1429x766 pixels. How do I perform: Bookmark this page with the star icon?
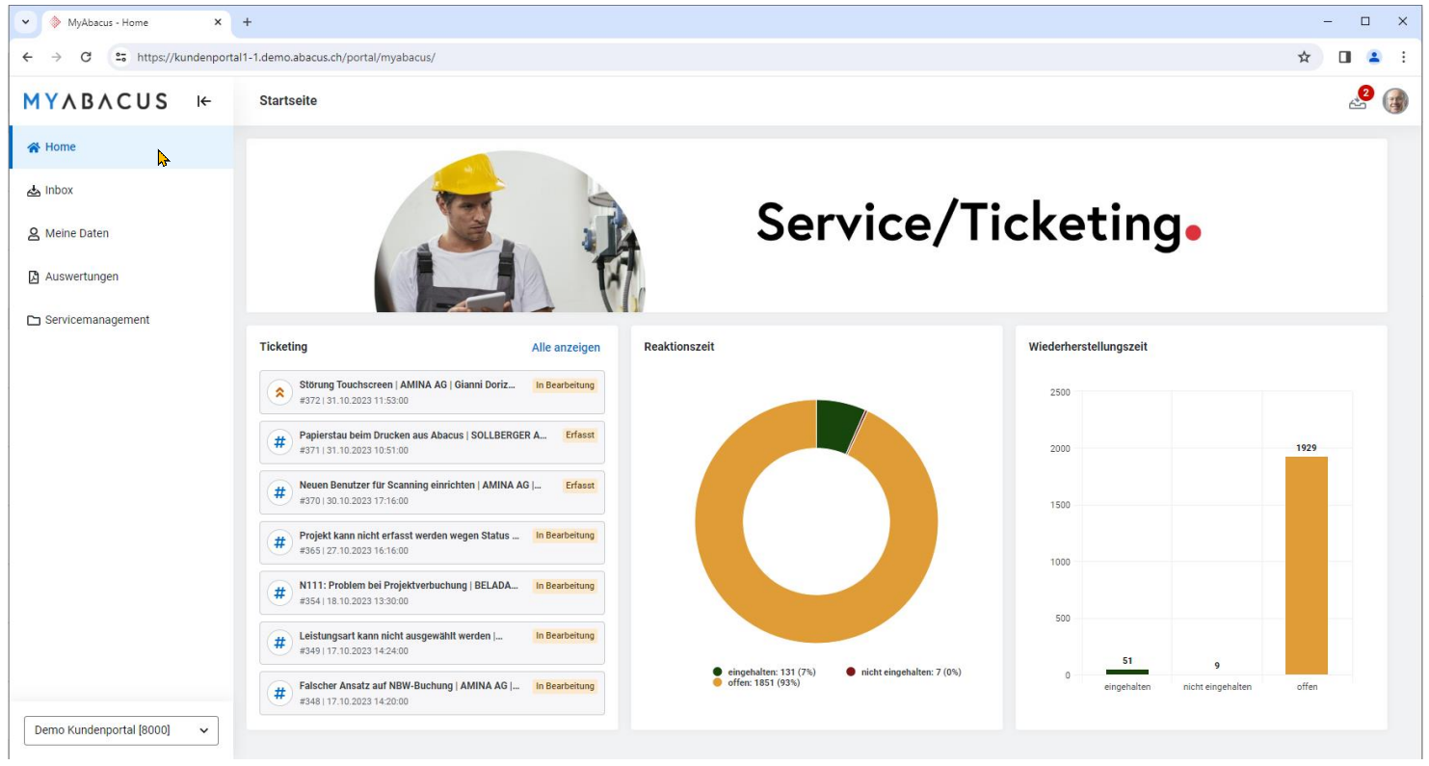(1304, 57)
